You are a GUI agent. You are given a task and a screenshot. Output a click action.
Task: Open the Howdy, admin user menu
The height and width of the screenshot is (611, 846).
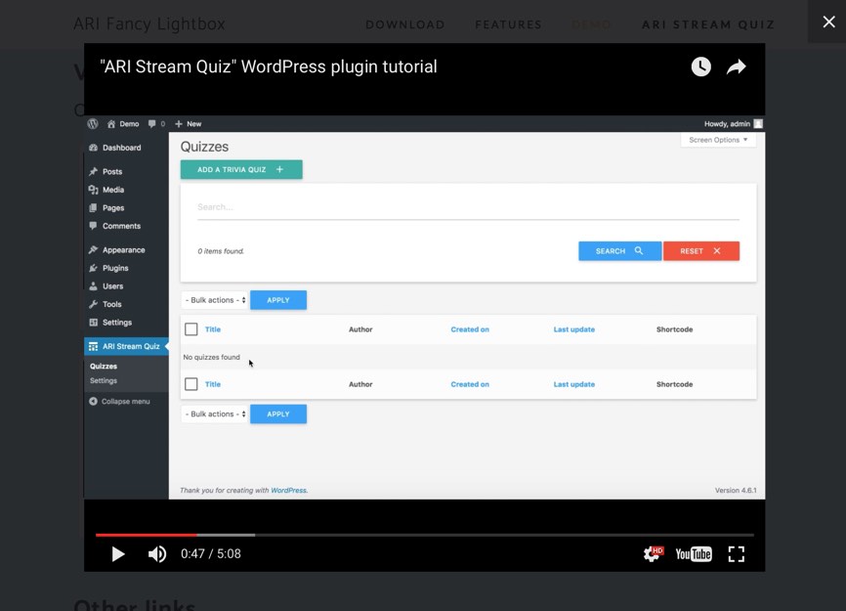(733, 123)
